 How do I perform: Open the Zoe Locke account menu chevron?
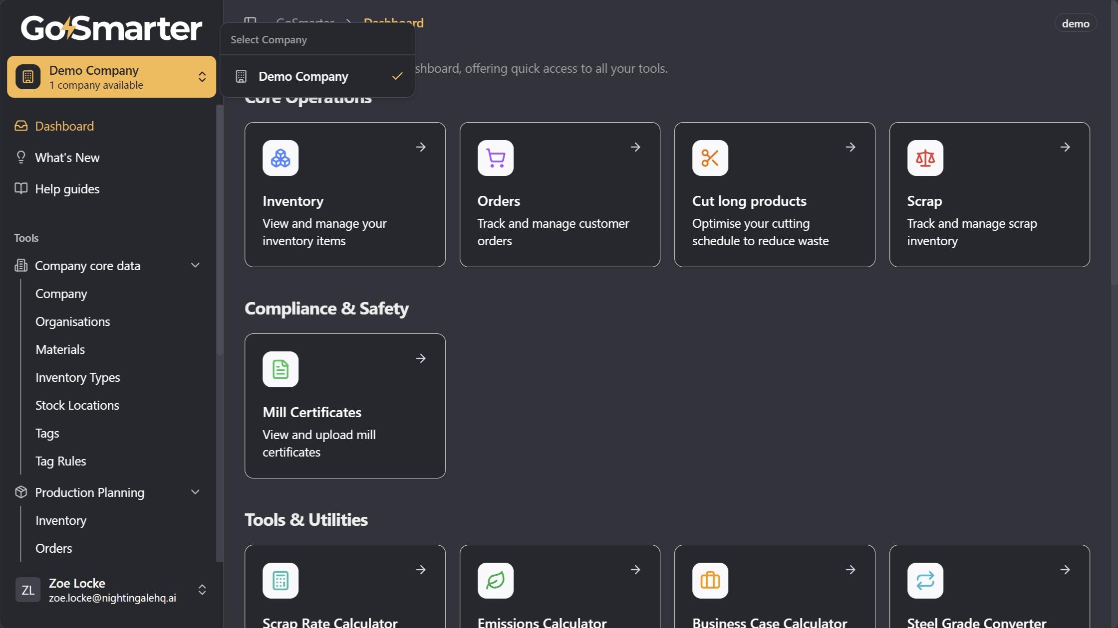[x=202, y=590]
